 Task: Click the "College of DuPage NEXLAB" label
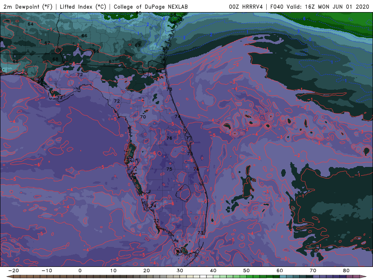coord(151,7)
